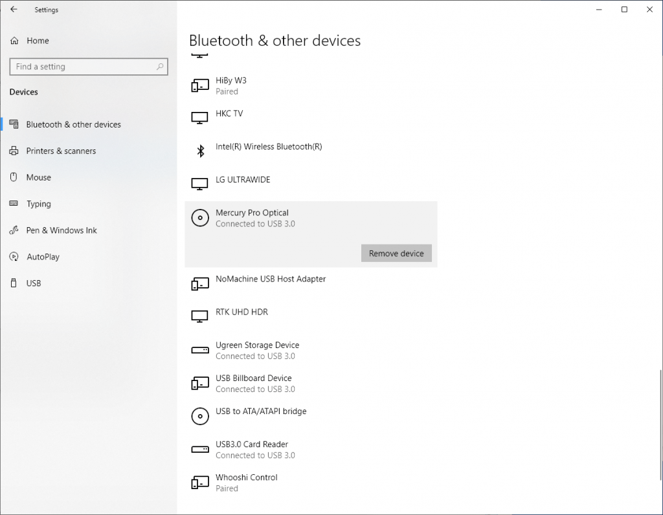Open Pen & Windows Ink settings
The image size is (663, 515).
click(x=88, y=230)
